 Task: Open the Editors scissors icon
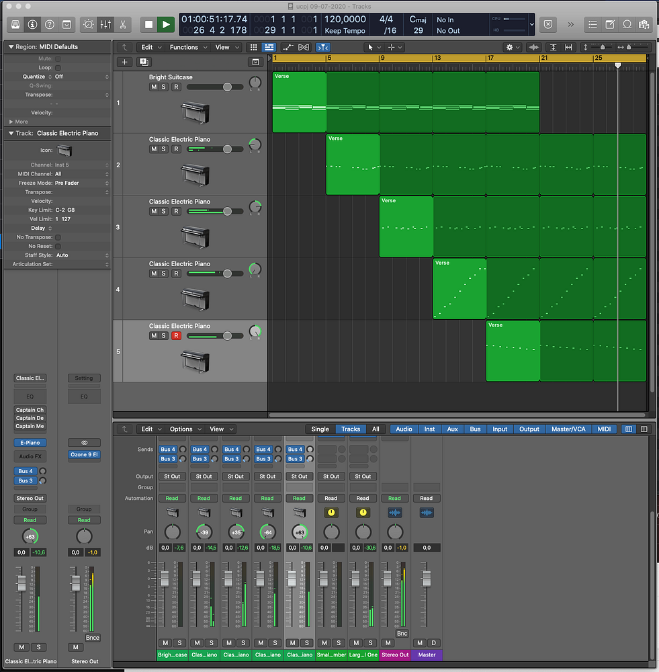click(123, 24)
